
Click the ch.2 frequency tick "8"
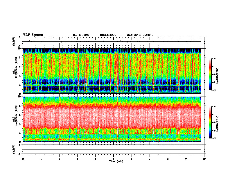(20, 106)
